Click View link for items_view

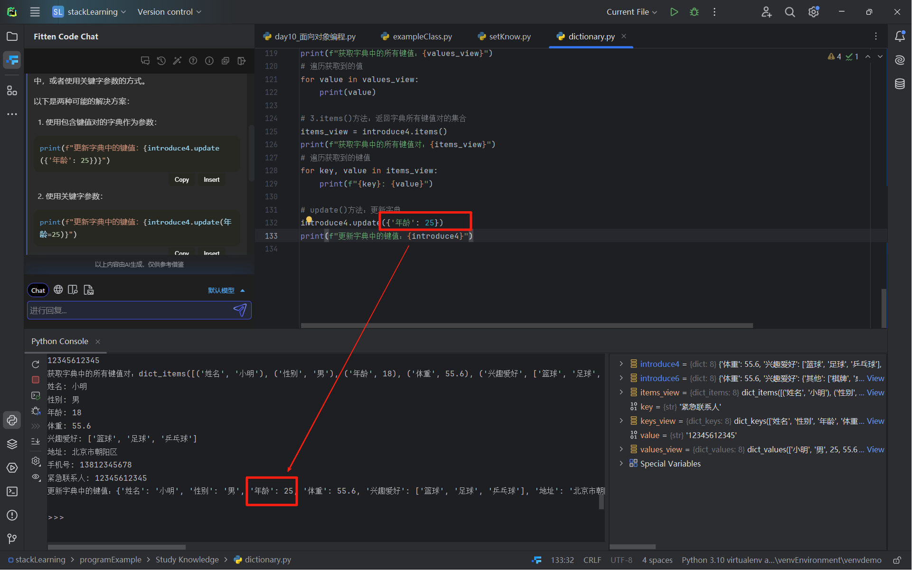coord(875,392)
